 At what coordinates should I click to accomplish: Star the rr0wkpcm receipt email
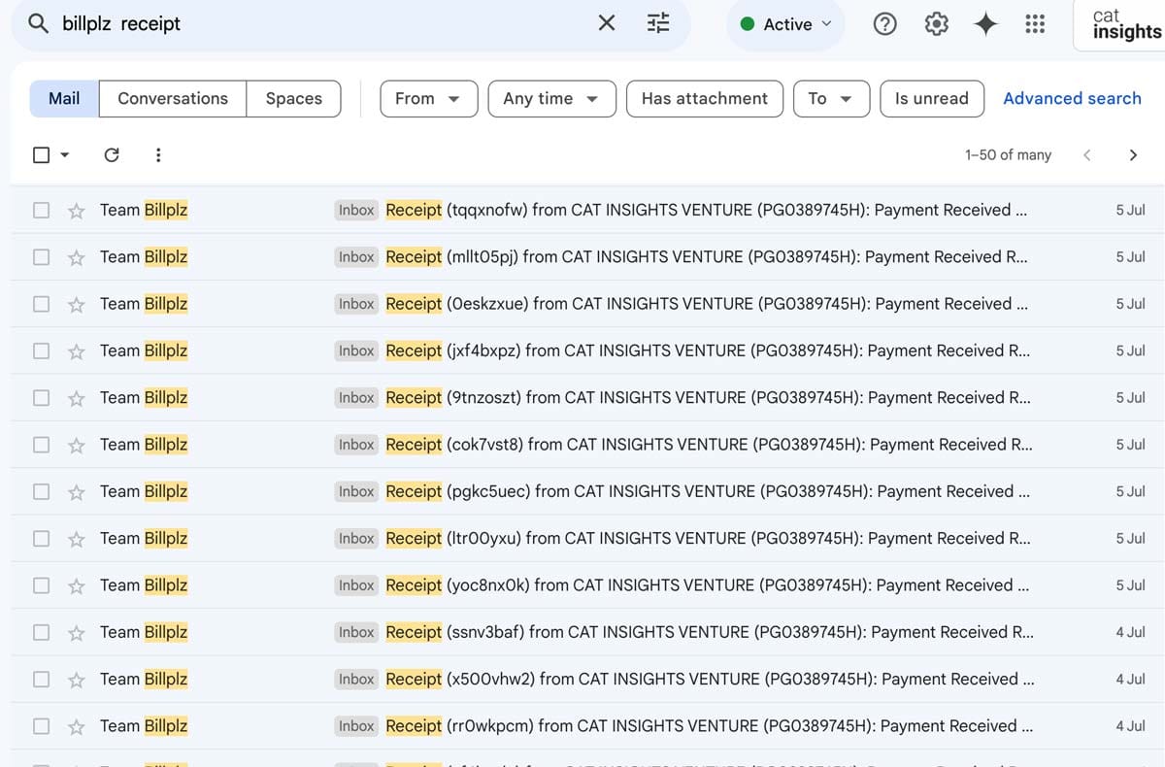[x=77, y=726]
